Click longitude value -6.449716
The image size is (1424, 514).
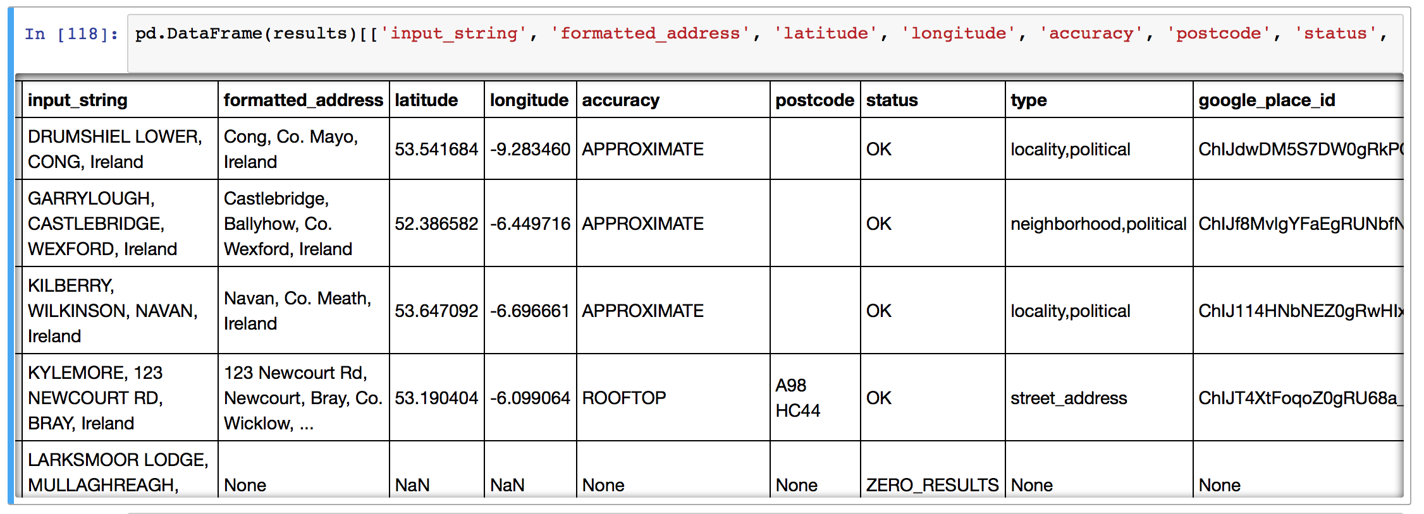[530, 224]
